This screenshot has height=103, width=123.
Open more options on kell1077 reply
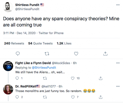[x=118, y=86]
